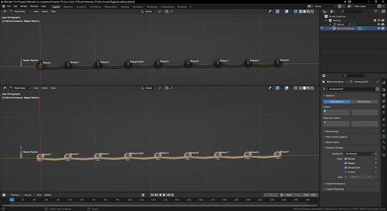Exclude Ratlines collection from view layer checkbox

coord(375,20)
